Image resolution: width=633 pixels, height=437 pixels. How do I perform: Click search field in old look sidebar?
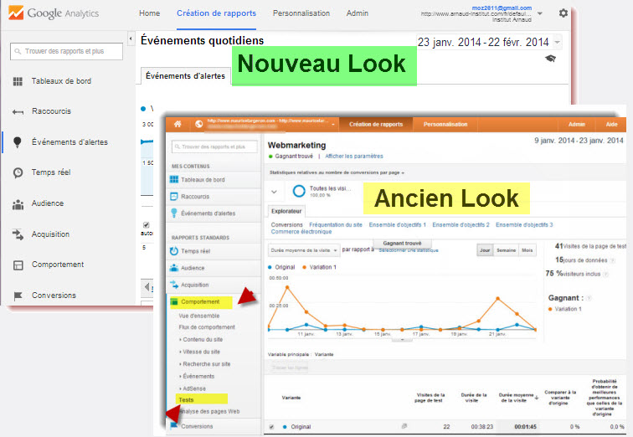(x=214, y=147)
